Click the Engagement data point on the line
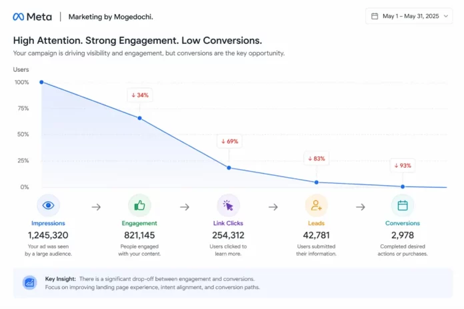The image size is (464, 309). click(x=139, y=119)
